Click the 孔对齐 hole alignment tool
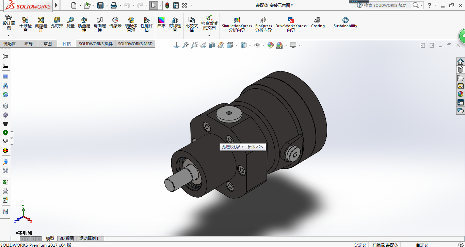The width and height of the screenshot is (465, 247). [x=57, y=23]
